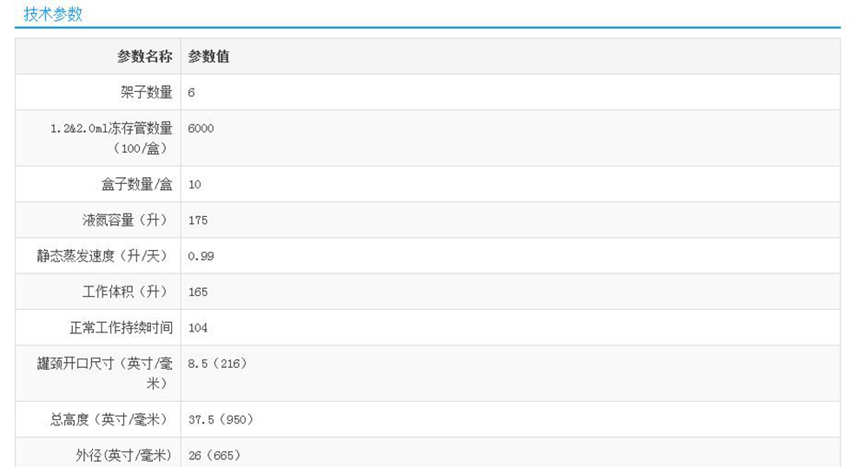851x467 pixels.
Task: Click the 参数名称 column header
Action: point(145,57)
